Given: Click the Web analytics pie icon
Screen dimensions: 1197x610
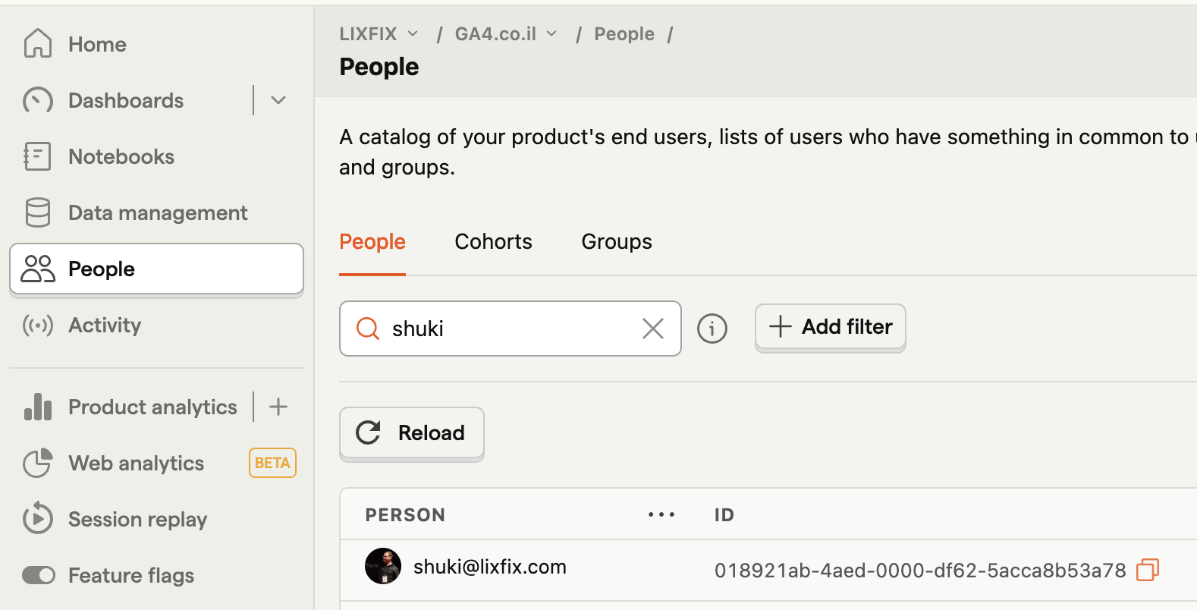Looking at the screenshot, I should 37,463.
